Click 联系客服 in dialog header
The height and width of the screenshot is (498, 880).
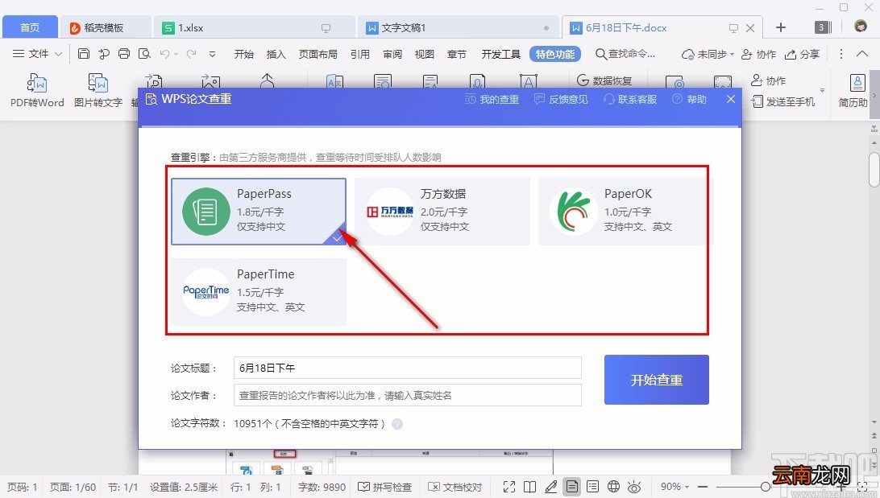tap(630, 99)
